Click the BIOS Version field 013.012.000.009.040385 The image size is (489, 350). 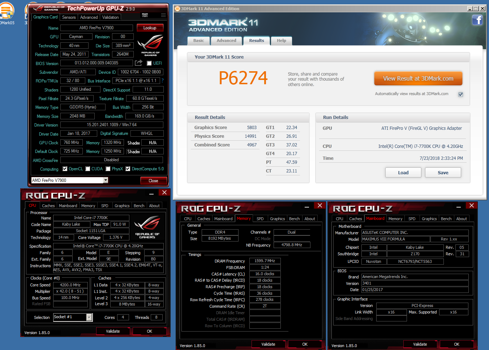[x=96, y=63]
